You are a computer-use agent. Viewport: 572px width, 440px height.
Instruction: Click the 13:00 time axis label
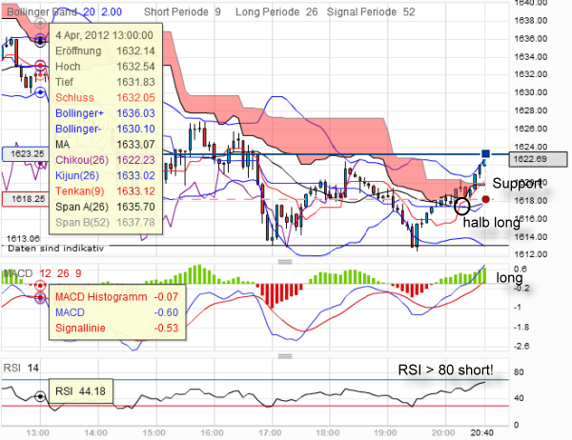click(x=38, y=432)
